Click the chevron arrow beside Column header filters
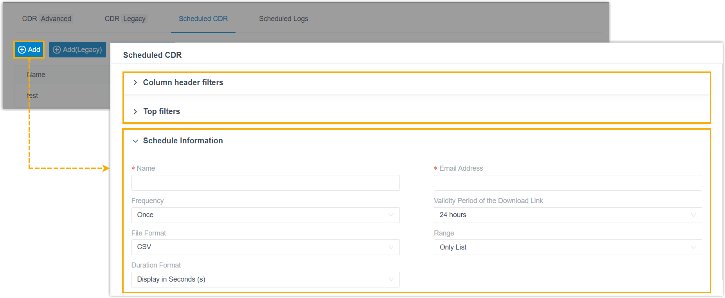Screen dimensions: 725x298 (x=135, y=82)
